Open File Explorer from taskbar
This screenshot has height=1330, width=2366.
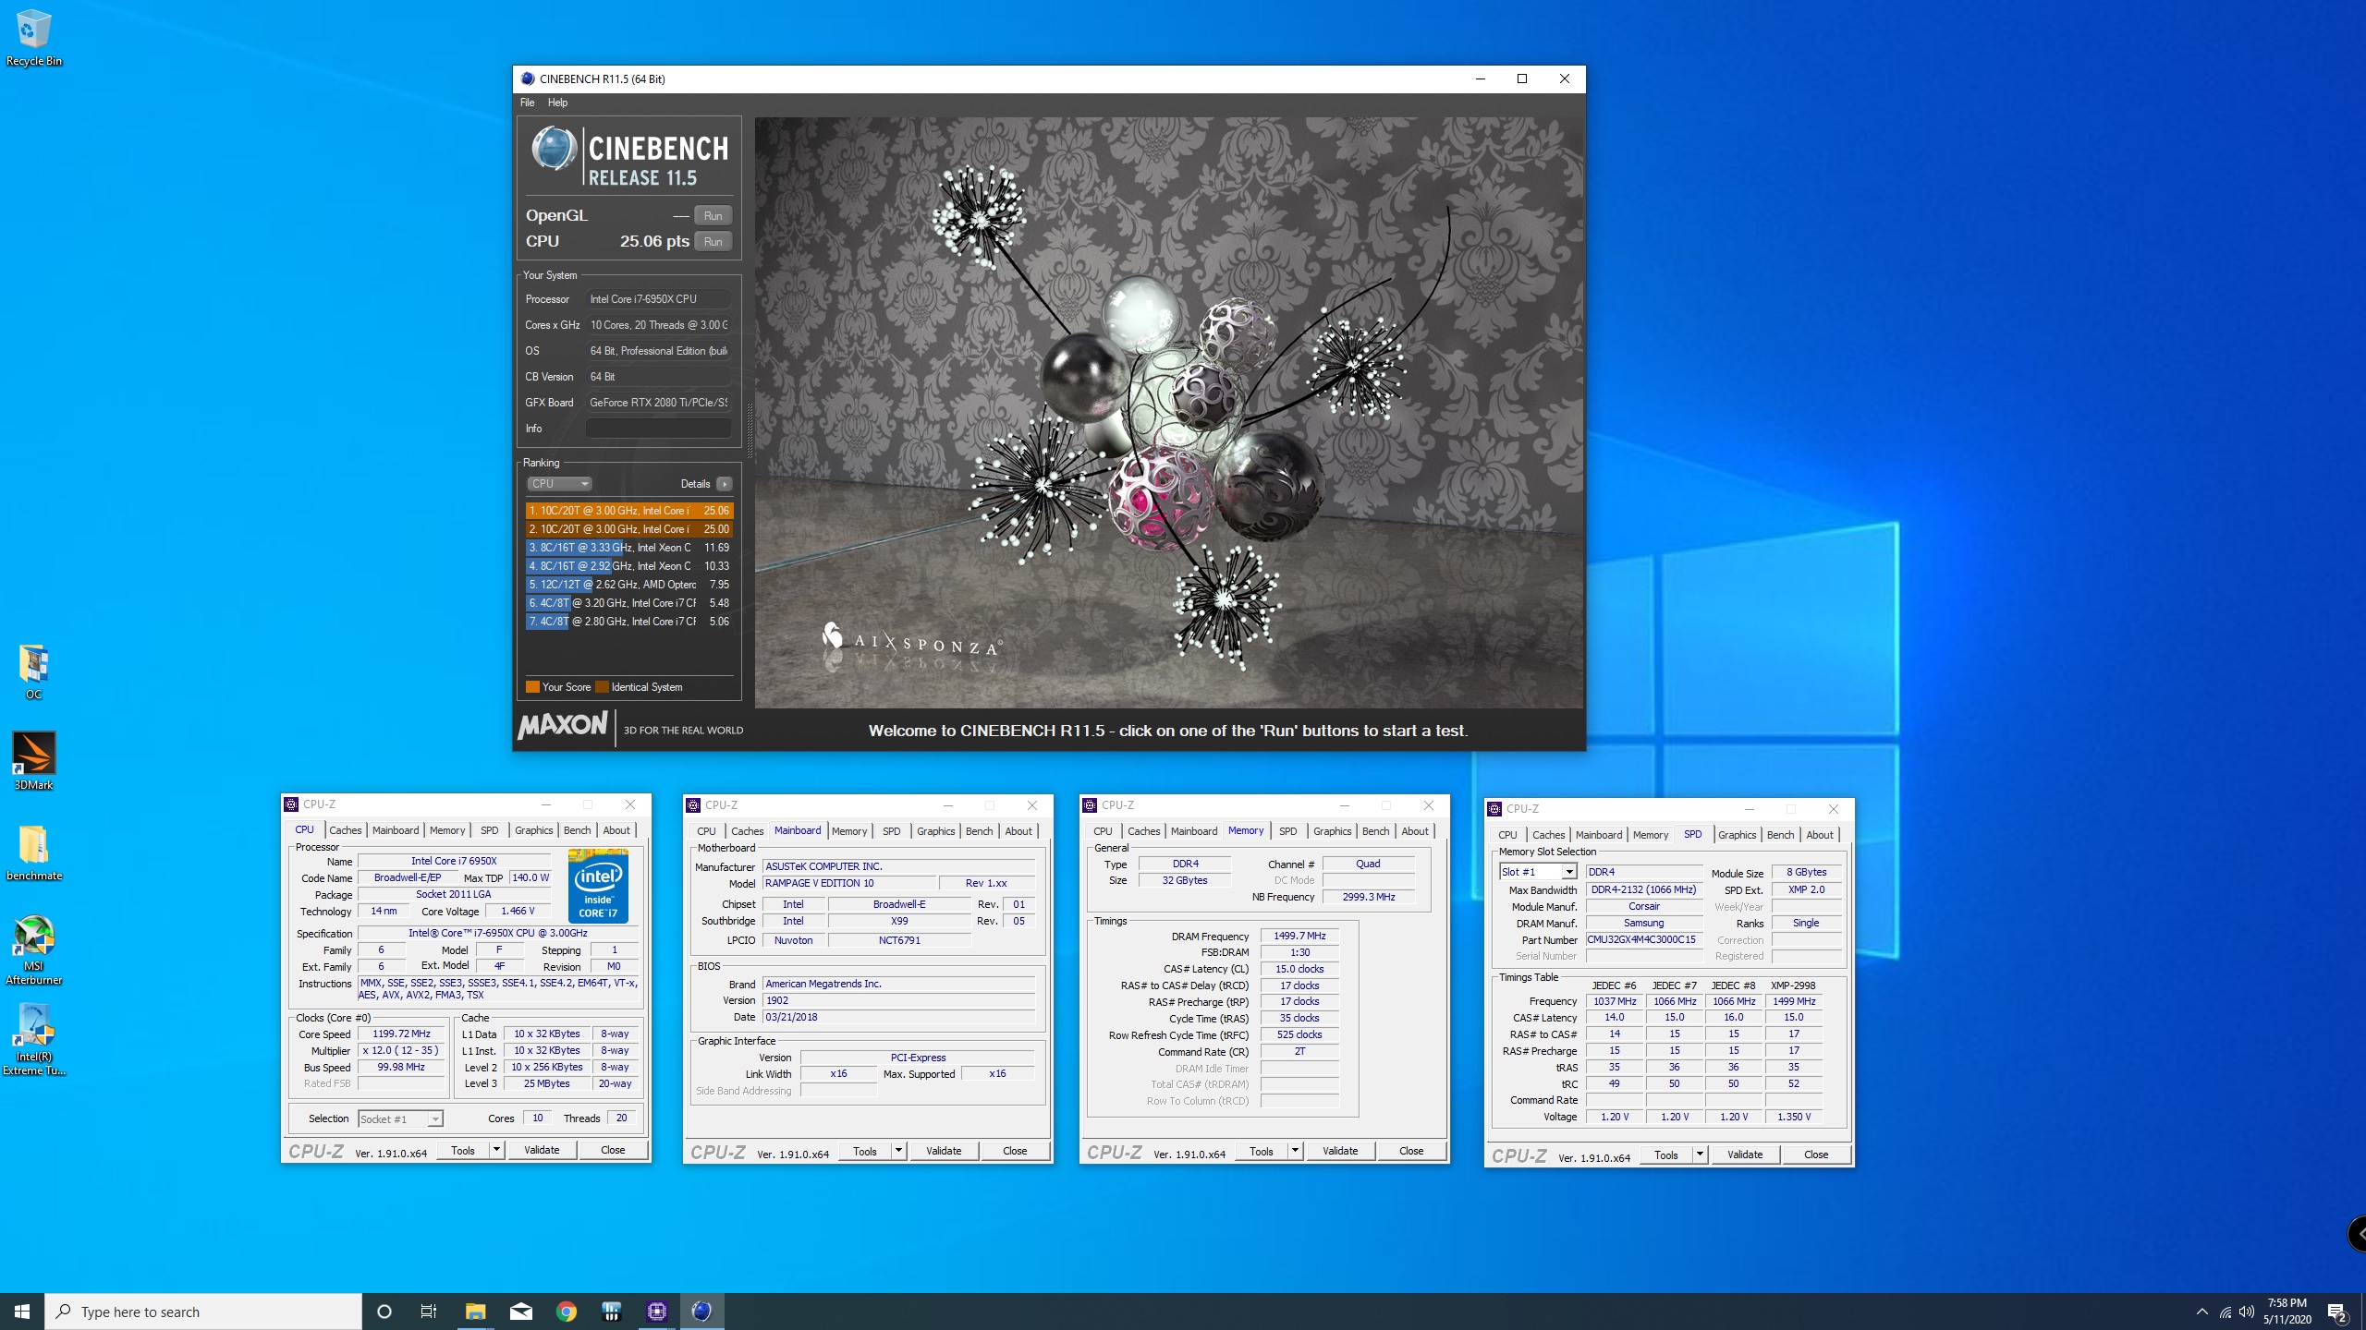475,1312
